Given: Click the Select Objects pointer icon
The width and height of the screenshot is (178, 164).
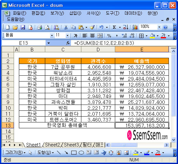Looking at the screenshot, I should tap(30, 153).
